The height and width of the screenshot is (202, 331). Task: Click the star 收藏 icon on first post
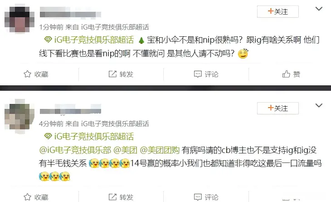point(28,74)
